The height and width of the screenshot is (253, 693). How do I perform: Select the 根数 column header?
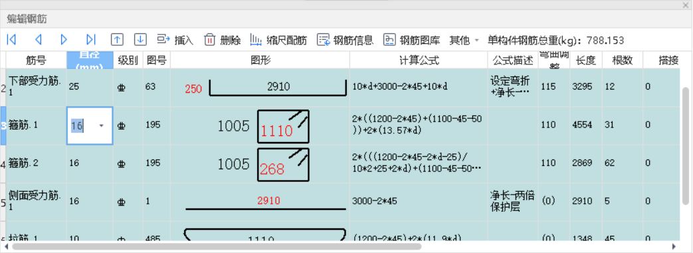[x=622, y=60]
